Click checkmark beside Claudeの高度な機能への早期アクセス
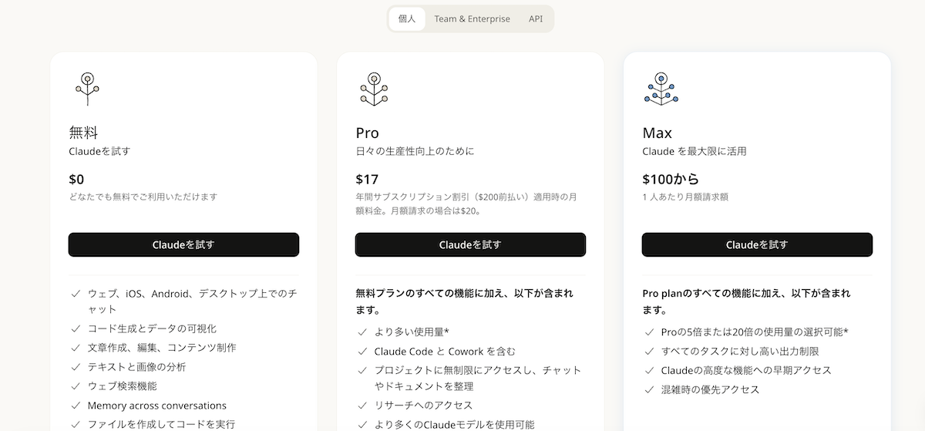Screen dimensions: 925x431 (x=649, y=371)
